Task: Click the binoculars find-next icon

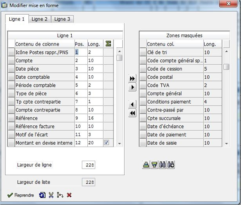Action: click(171, 165)
